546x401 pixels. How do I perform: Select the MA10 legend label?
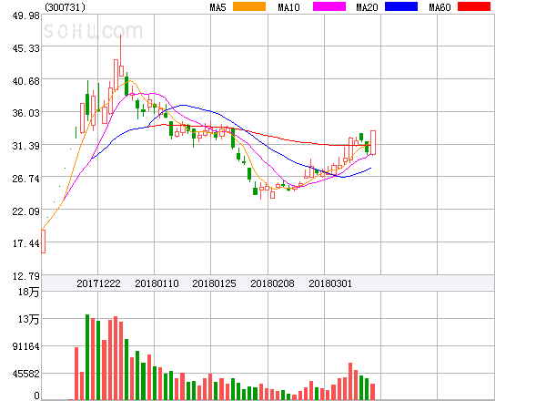coord(288,7)
